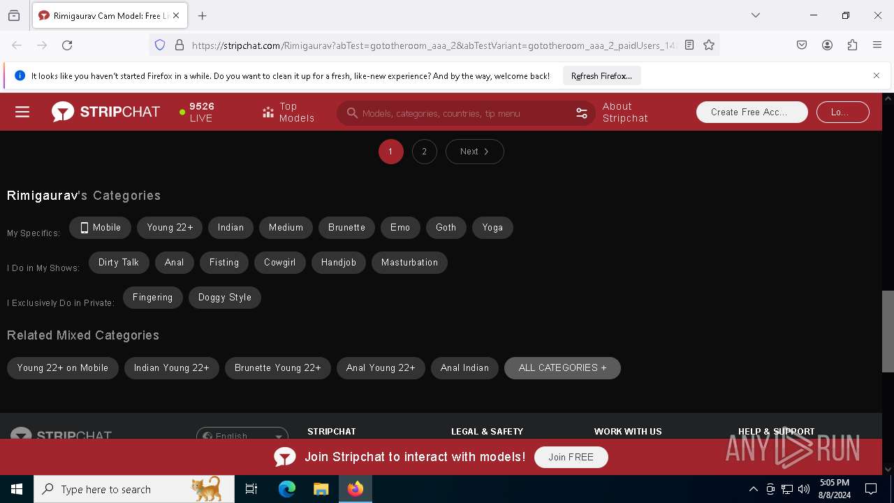
Task: Click Firefox icon on taskbar
Action: 355,489
